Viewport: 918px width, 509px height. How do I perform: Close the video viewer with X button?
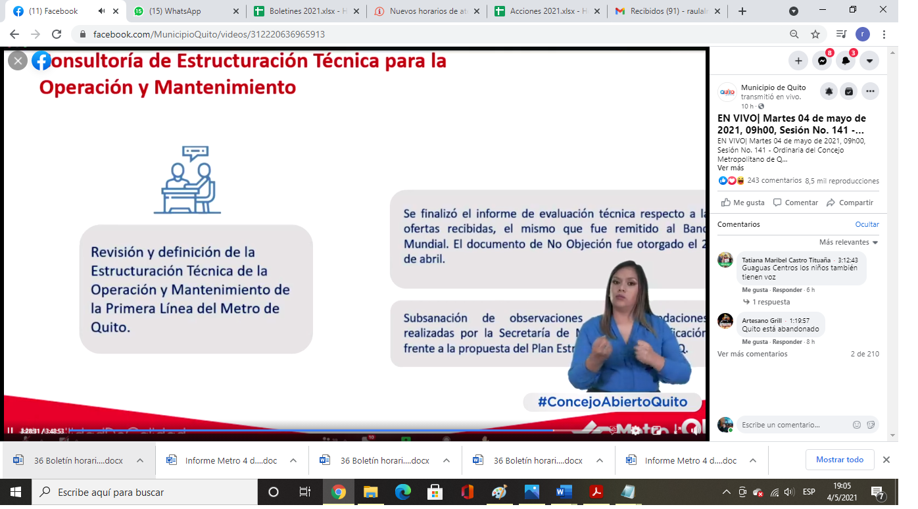click(x=18, y=61)
